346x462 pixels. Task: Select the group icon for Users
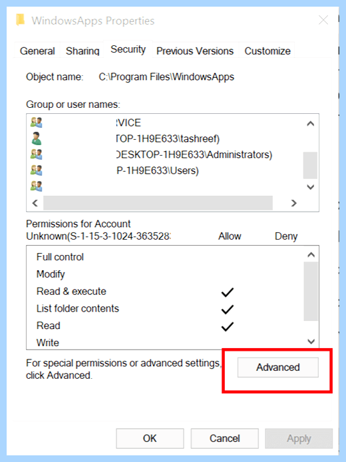coord(37,170)
